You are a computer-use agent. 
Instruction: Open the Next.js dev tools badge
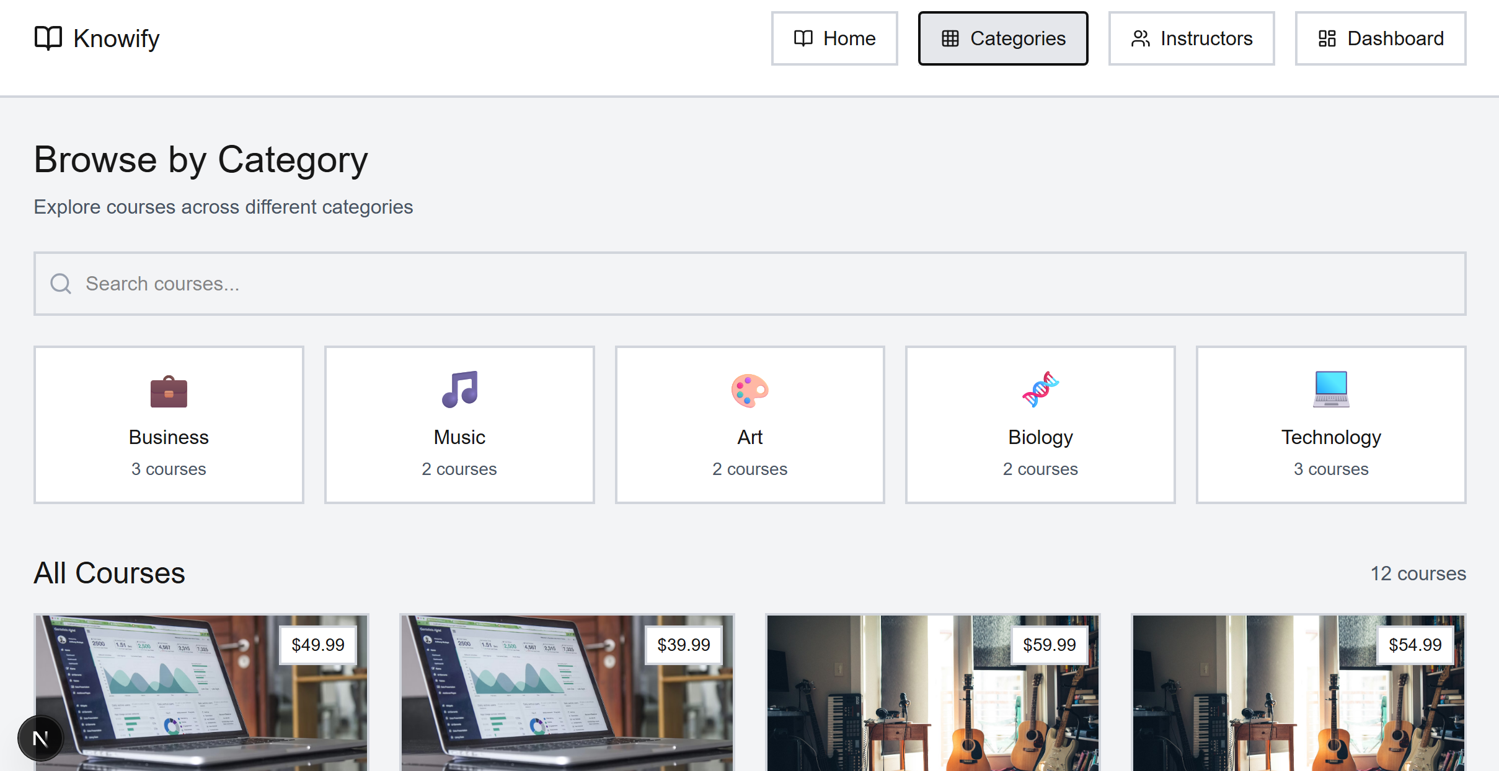pyautogui.click(x=41, y=738)
